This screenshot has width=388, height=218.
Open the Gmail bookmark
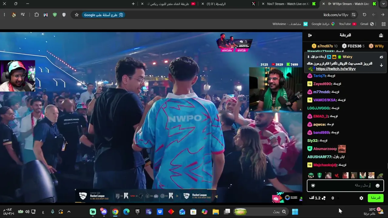[x=367, y=24]
